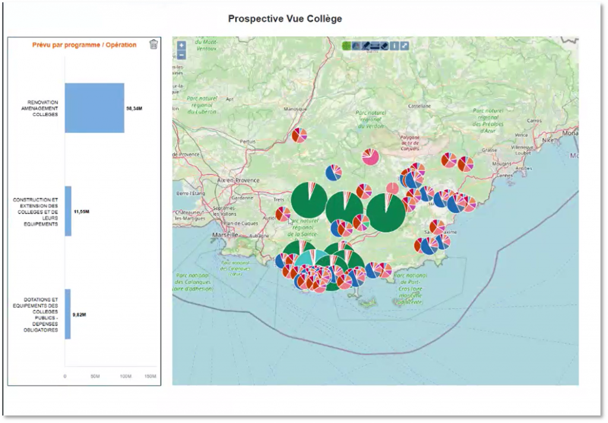The height and width of the screenshot is (423, 608).
Task: Select the eraser tool on map toolbar
Action: pyautogui.click(x=384, y=46)
